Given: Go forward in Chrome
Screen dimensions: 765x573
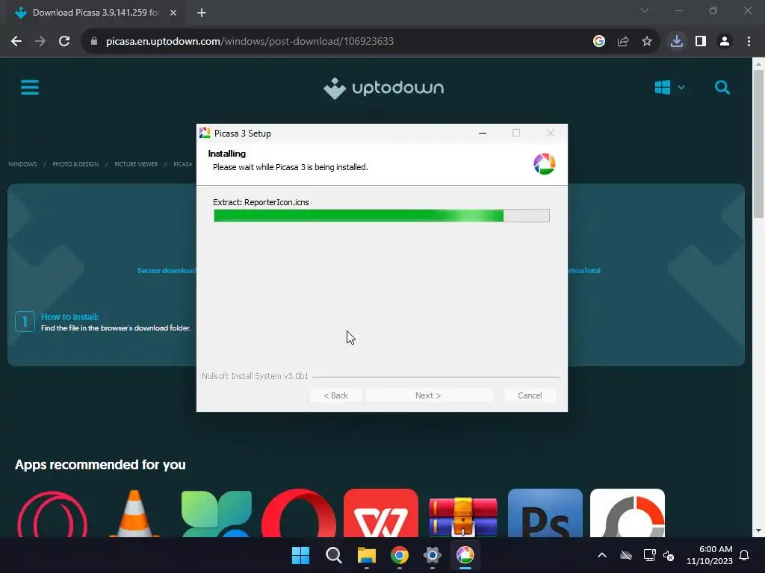Looking at the screenshot, I should click(x=40, y=42).
